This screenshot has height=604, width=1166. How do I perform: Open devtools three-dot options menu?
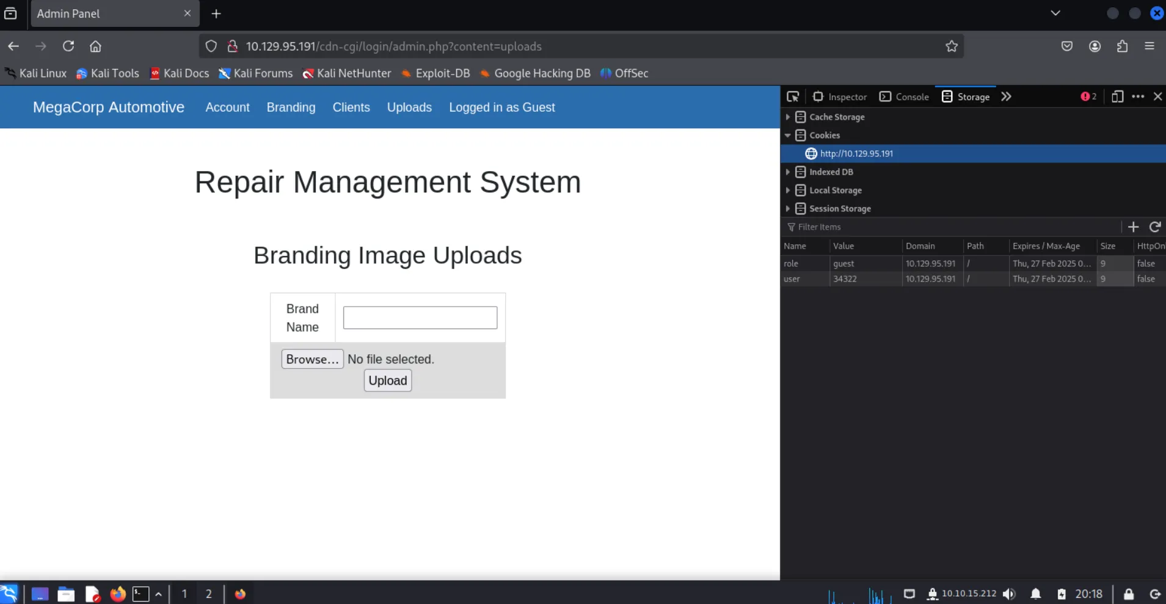[x=1138, y=96]
